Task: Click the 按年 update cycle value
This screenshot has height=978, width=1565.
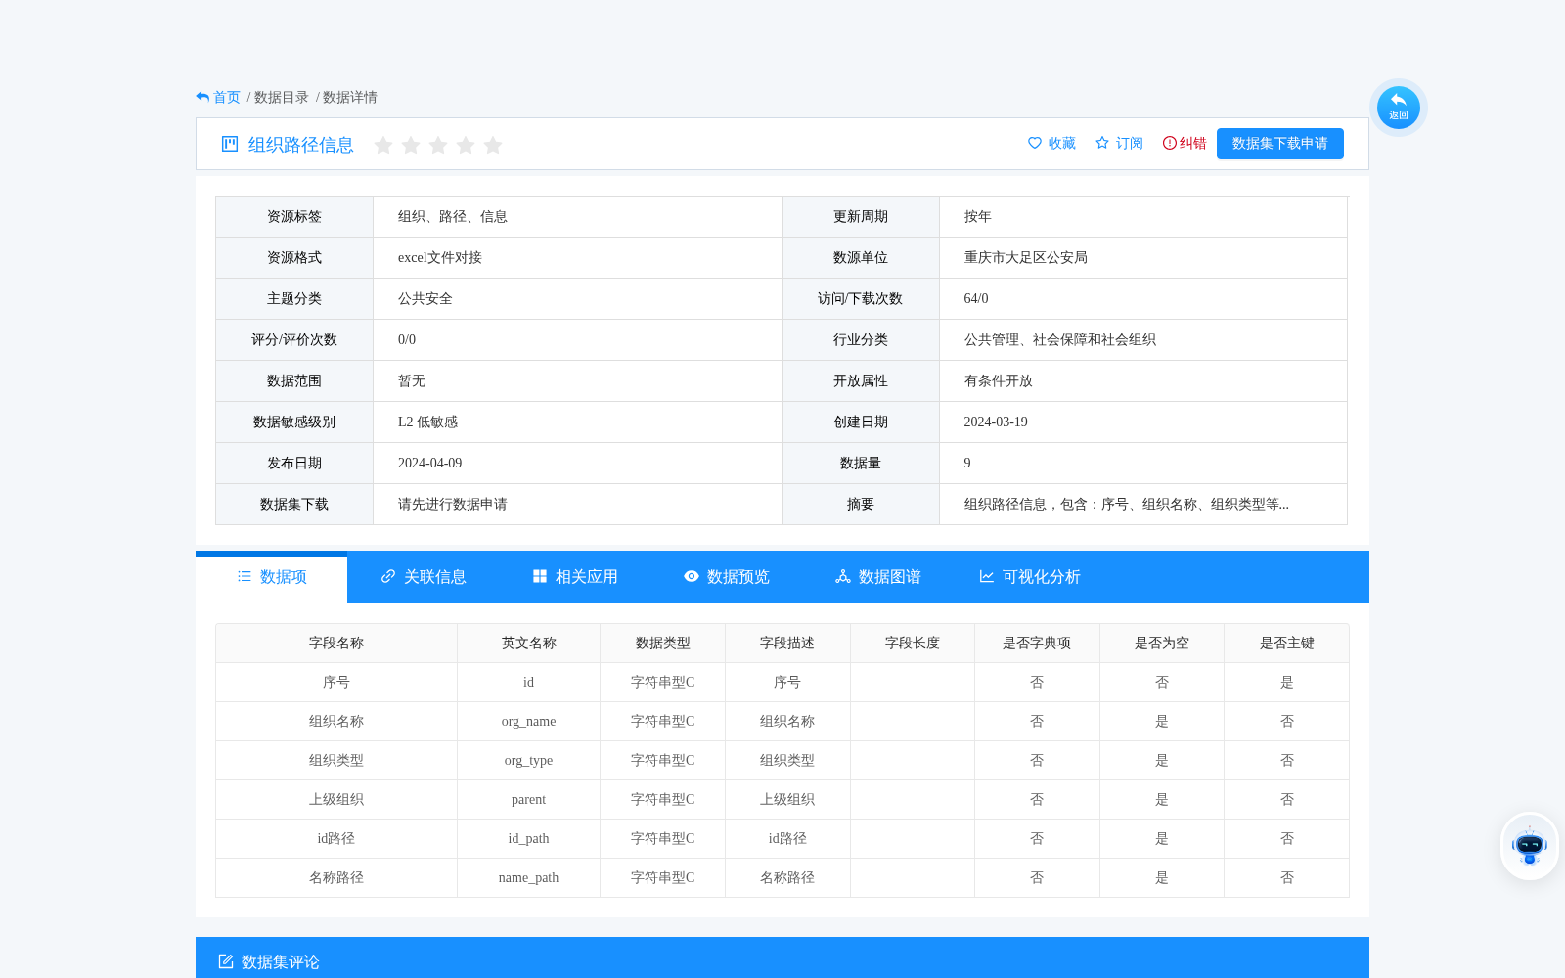Action: click(x=978, y=217)
